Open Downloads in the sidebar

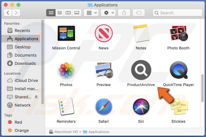click(x=21, y=63)
